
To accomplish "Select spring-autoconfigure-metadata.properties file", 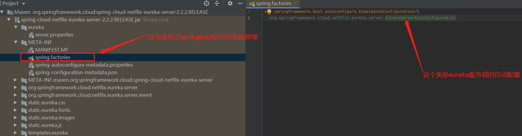I will [x=84, y=65].
